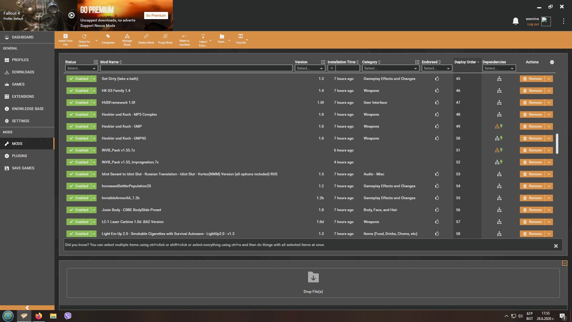Open the Tutorials toolbar item

240,39
